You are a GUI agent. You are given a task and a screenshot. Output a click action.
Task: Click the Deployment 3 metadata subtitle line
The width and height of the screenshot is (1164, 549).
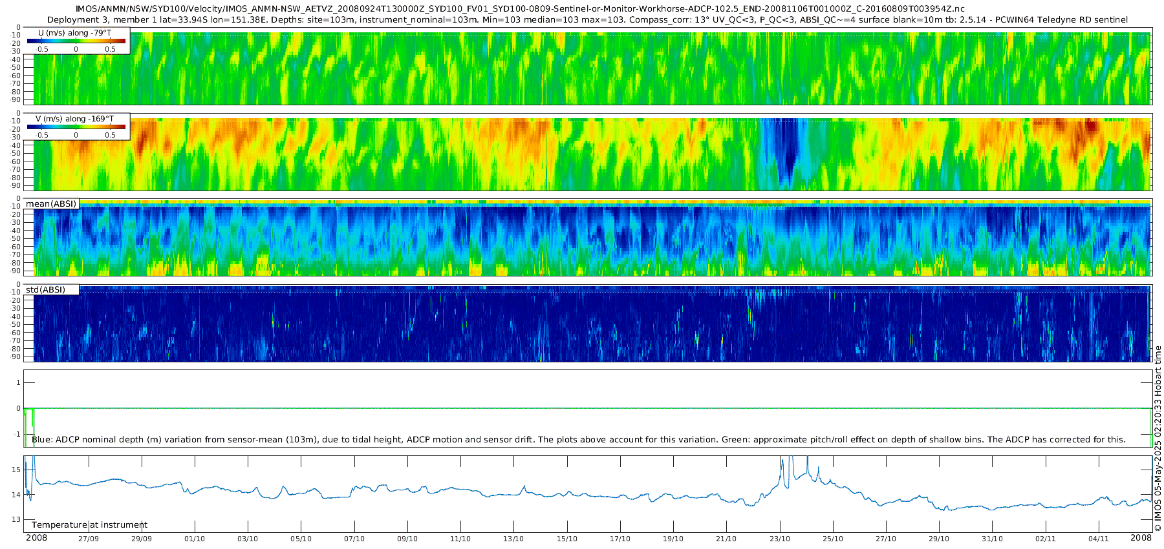click(x=587, y=20)
